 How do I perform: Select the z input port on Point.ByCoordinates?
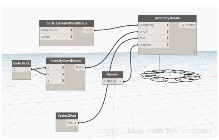pyautogui.click(x=55, y=80)
